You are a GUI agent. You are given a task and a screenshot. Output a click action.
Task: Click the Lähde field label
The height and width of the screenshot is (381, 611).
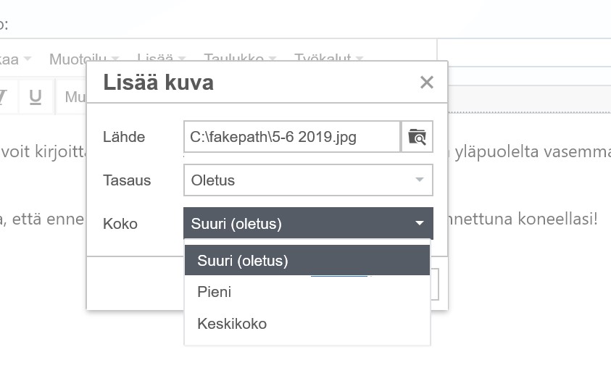(x=124, y=137)
